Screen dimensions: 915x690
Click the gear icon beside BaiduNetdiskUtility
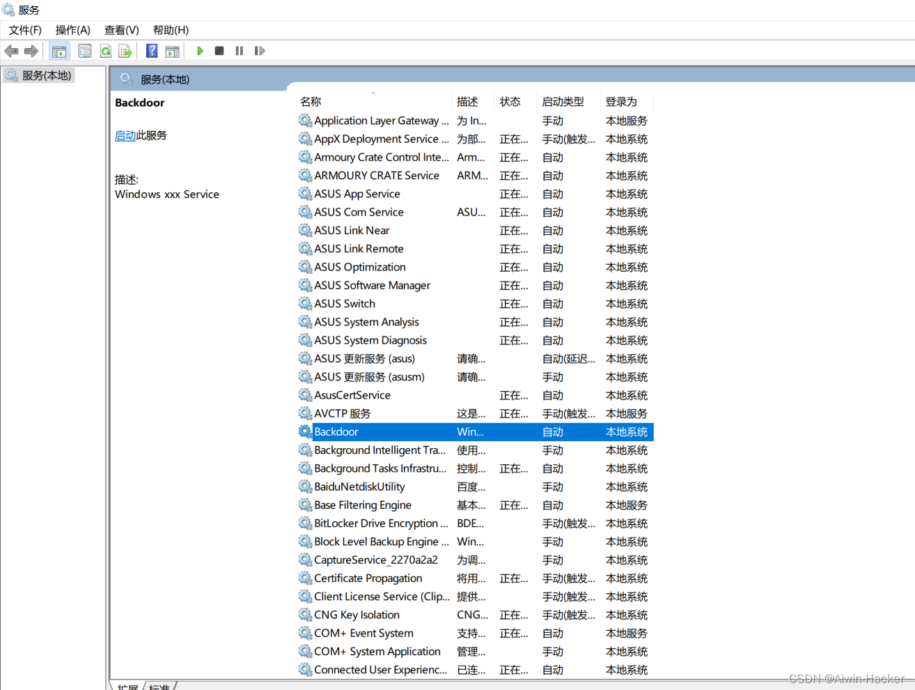coord(305,486)
